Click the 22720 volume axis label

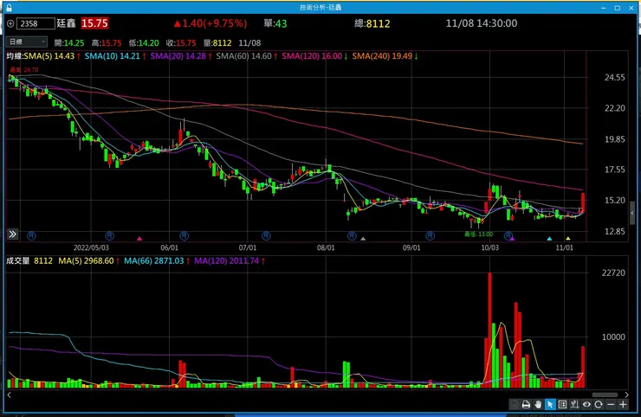613,273
